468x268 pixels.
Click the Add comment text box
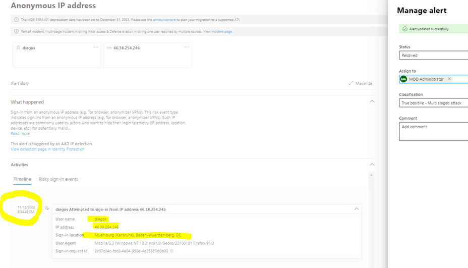[434, 131]
